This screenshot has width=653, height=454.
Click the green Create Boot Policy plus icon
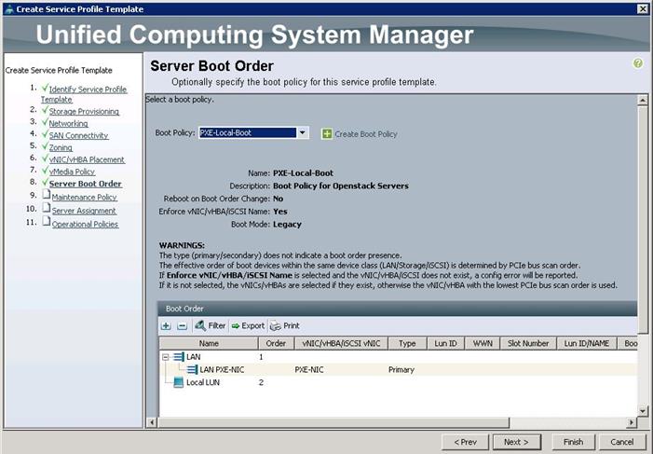tap(327, 134)
